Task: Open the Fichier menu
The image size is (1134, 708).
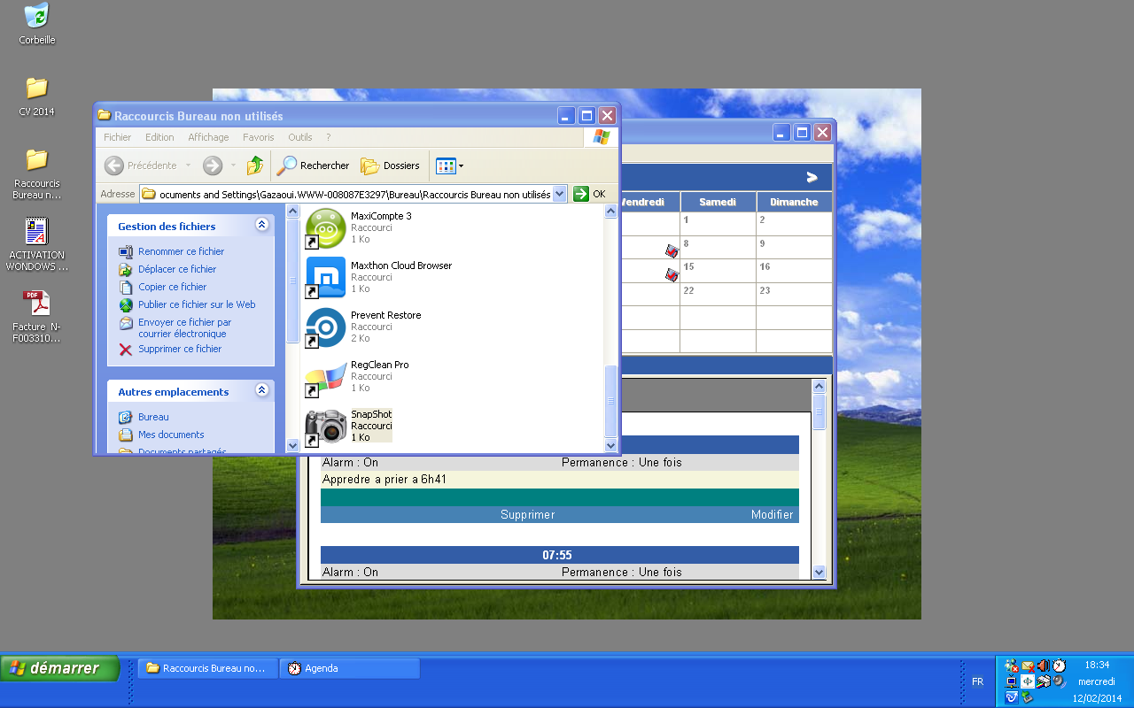Action: (117, 137)
